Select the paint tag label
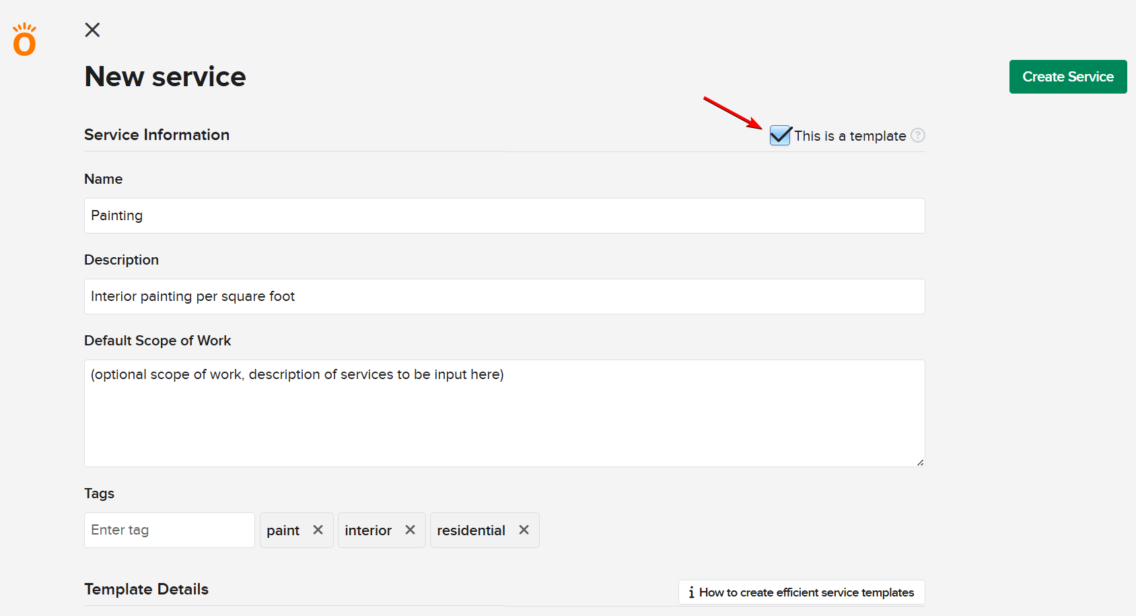This screenshot has width=1136, height=616. pos(283,531)
